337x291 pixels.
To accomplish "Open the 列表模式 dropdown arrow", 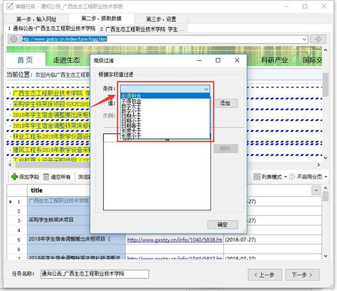I will (x=286, y=177).
